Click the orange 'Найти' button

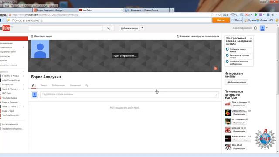click(x=221, y=20)
